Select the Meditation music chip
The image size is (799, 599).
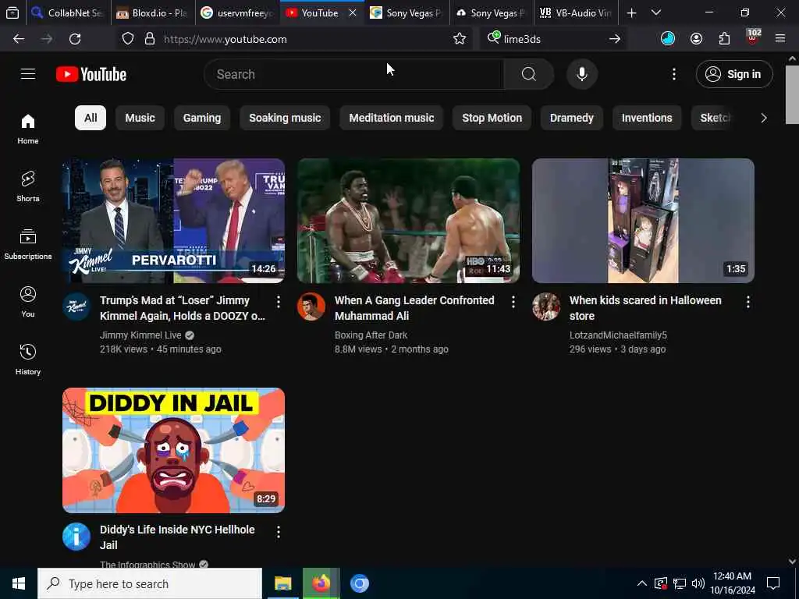[392, 119]
